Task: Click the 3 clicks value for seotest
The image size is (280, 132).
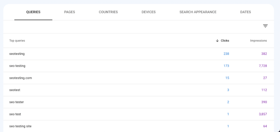Action: point(228,90)
